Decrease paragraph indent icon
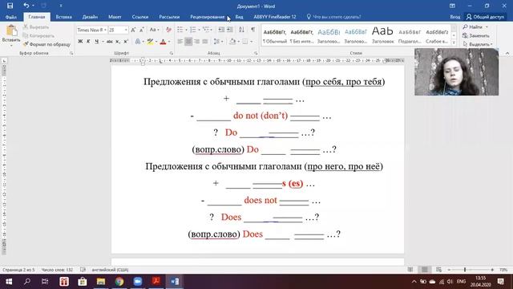 pyautogui.click(x=221, y=30)
